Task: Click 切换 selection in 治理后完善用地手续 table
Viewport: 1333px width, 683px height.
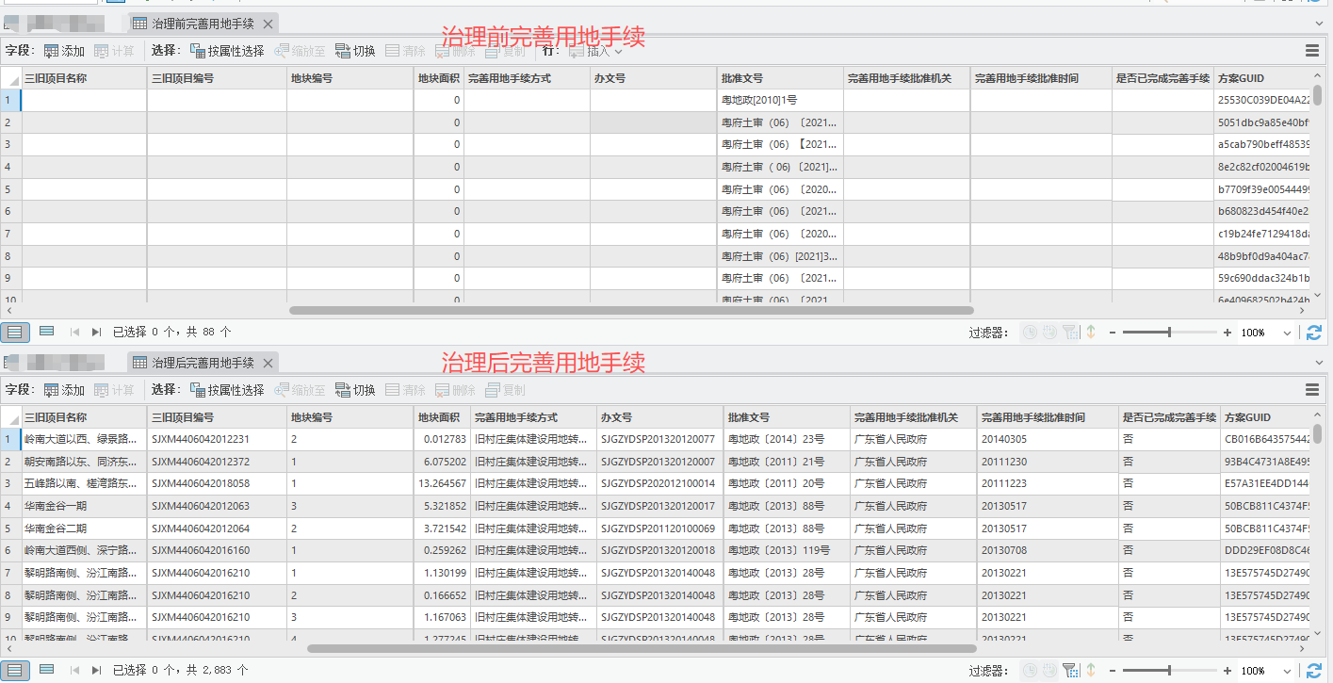Action: coord(355,390)
